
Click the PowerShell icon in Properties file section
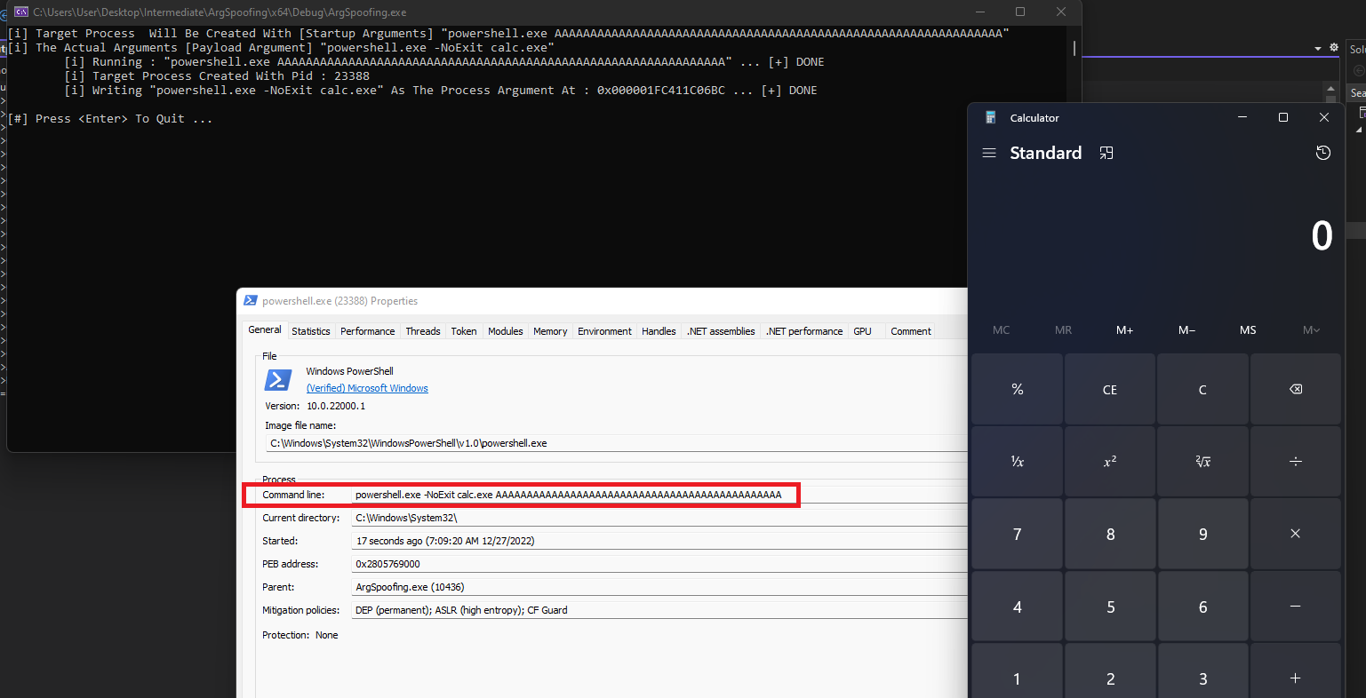(278, 379)
